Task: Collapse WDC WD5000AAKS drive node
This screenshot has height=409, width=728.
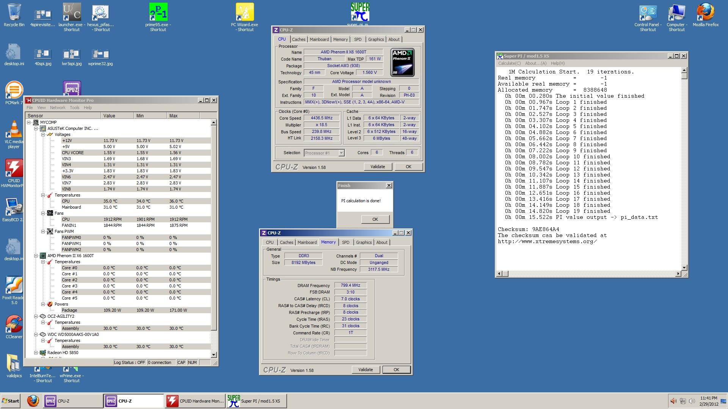Action: click(x=36, y=334)
